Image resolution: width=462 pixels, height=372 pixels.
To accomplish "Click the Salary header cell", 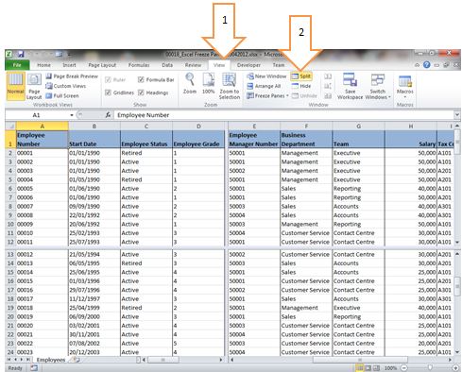I will pyautogui.click(x=411, y=139).
